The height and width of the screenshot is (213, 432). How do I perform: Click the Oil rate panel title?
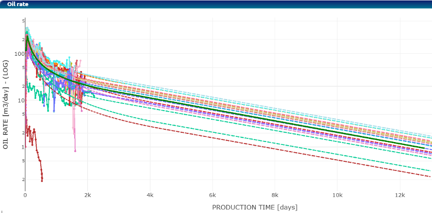point(17,4)
